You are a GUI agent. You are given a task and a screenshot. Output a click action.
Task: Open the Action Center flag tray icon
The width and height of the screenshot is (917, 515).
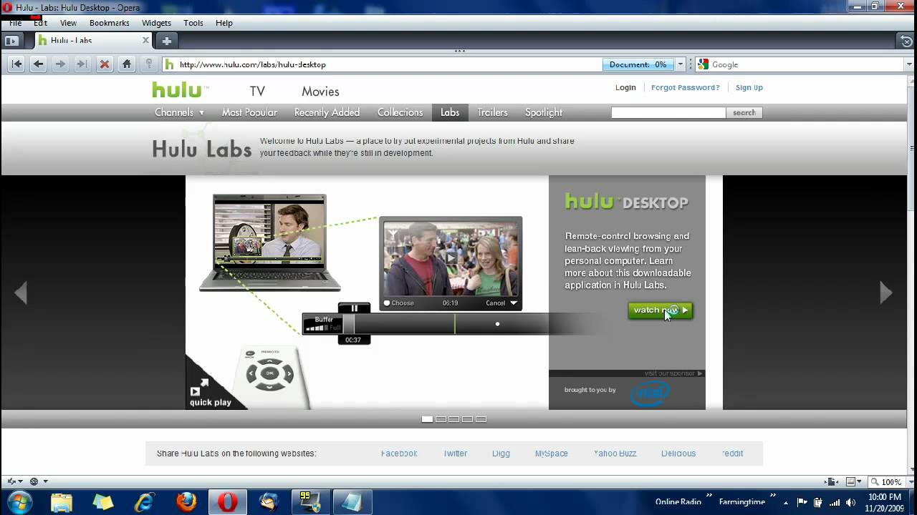[x=802, y=502]
